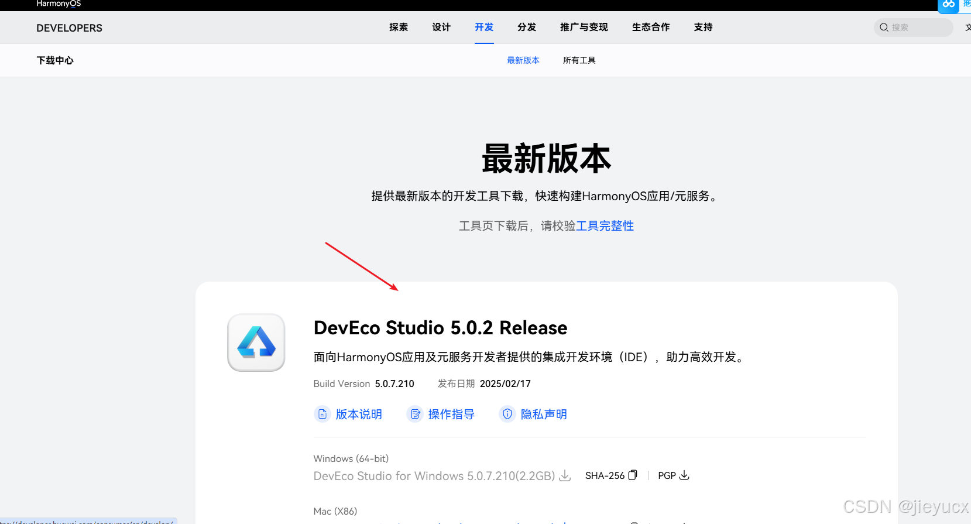
Task: Open the 操作指导 link
Action: click(451, 414)
